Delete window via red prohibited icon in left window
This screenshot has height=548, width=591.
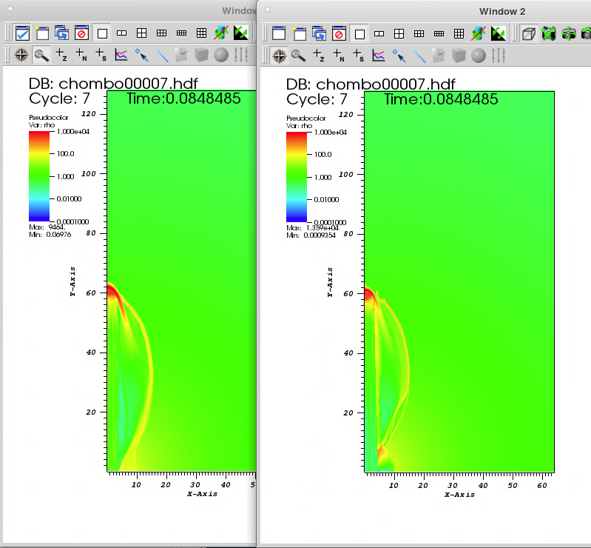(x=81, y=33)
